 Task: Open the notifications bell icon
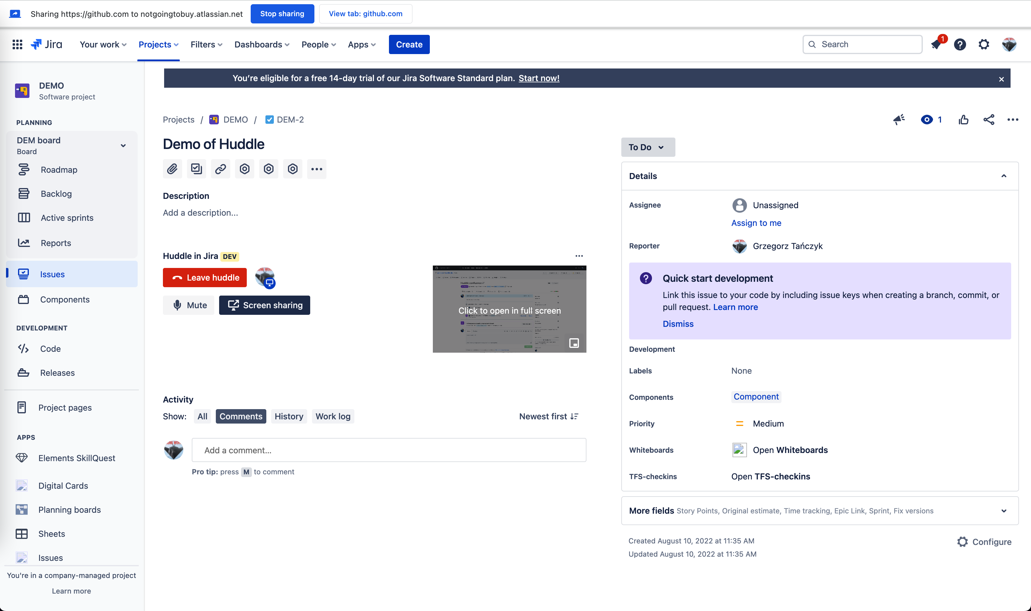(x=936, y=44)
